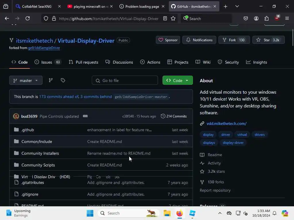Open the .gitignore file
The height and width of the screenshot is (220, 294).
[x=30, y=194]
